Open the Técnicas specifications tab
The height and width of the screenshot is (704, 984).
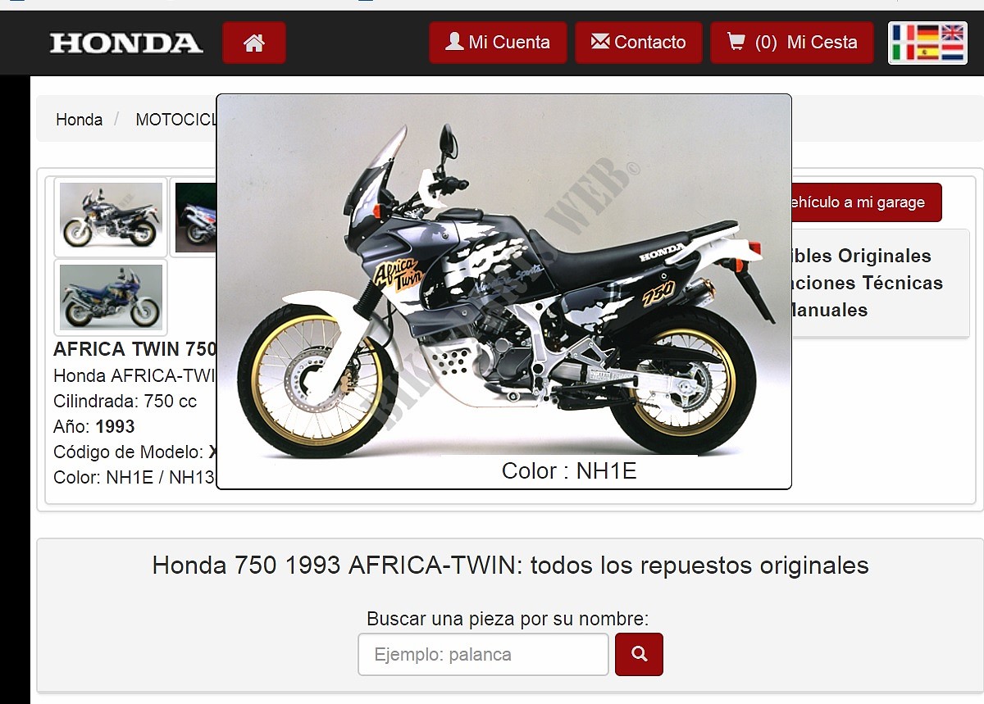coord(868,283)
